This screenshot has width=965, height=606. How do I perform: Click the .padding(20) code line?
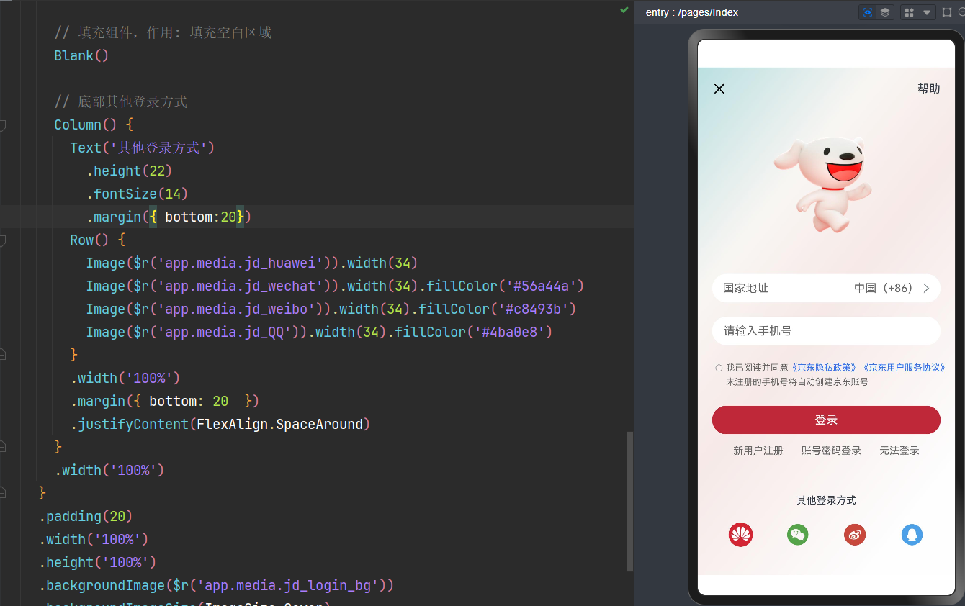[86, 516]
